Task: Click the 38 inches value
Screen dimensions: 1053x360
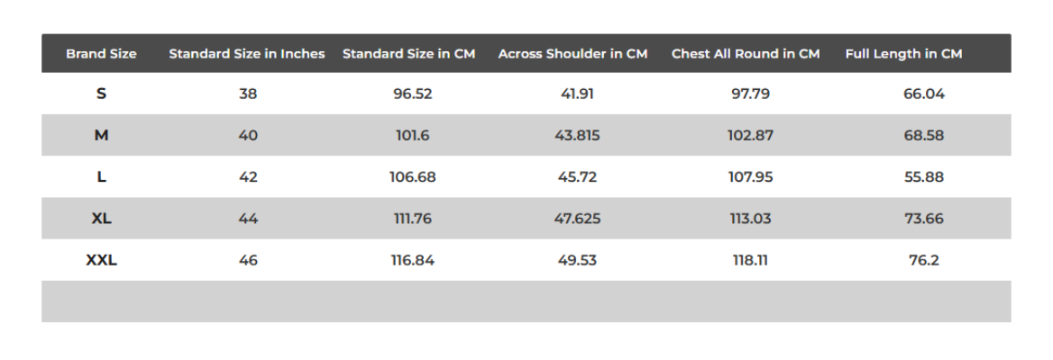Action: click(248, 94)
